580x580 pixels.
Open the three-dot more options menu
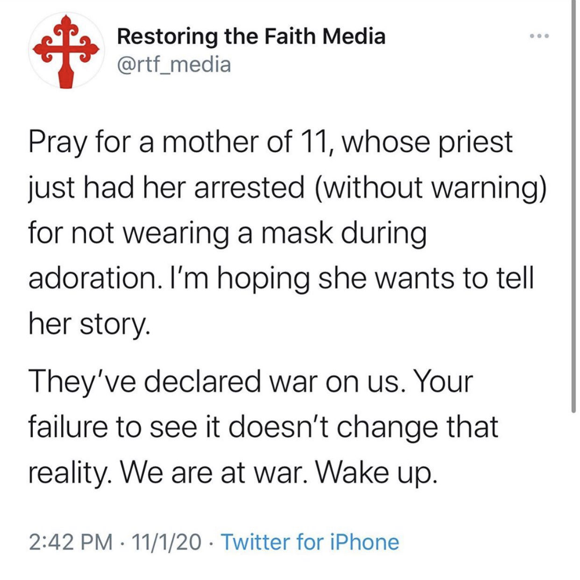(x=539, y=36)
